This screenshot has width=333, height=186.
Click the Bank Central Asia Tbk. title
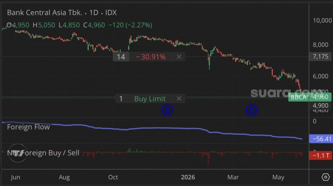pos(44,13)
